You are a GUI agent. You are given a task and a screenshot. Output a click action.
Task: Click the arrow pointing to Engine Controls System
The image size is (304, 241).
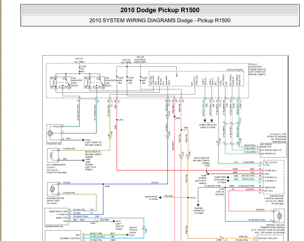coord(198,205)
